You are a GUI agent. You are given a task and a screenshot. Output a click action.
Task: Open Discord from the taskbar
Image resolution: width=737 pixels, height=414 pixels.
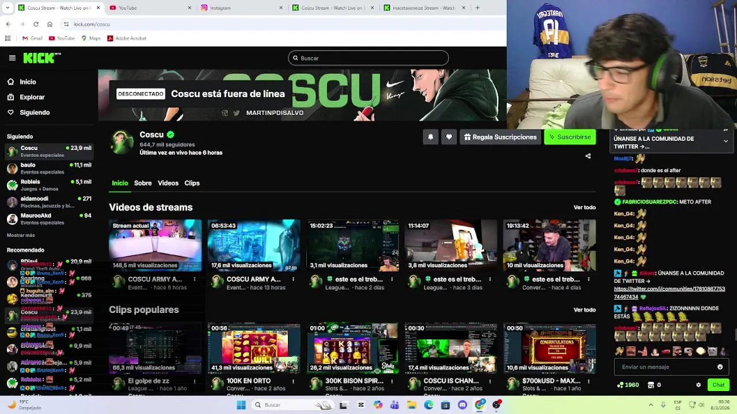coord(462,405)
